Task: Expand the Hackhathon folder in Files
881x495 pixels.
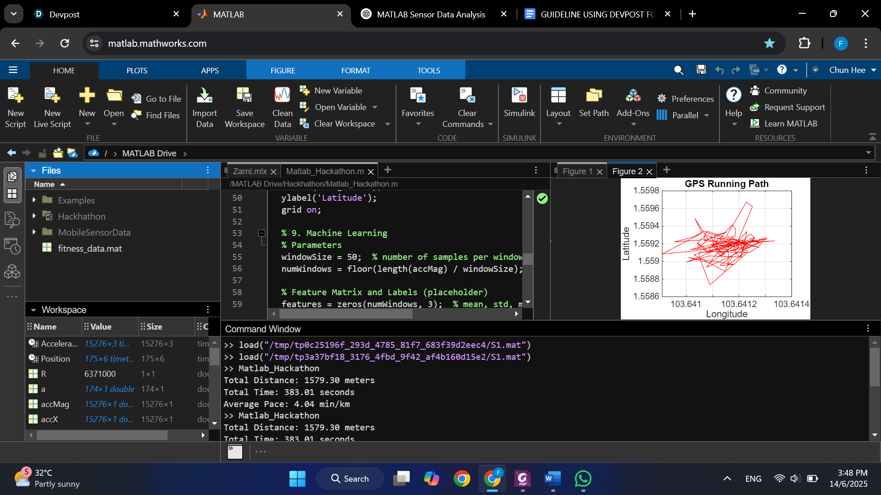Action: point(34,216)
